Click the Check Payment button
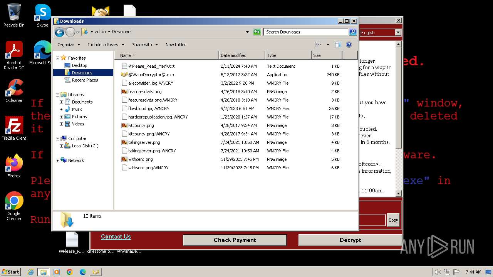This screenshot has height=277, width=493. point(235,240)
